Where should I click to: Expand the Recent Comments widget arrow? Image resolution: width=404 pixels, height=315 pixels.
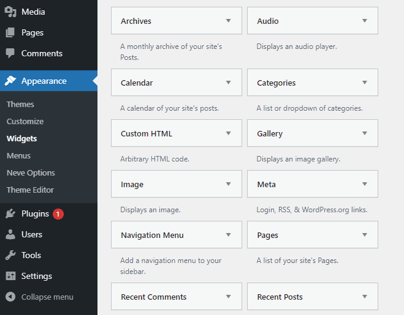tap(228, 296)
